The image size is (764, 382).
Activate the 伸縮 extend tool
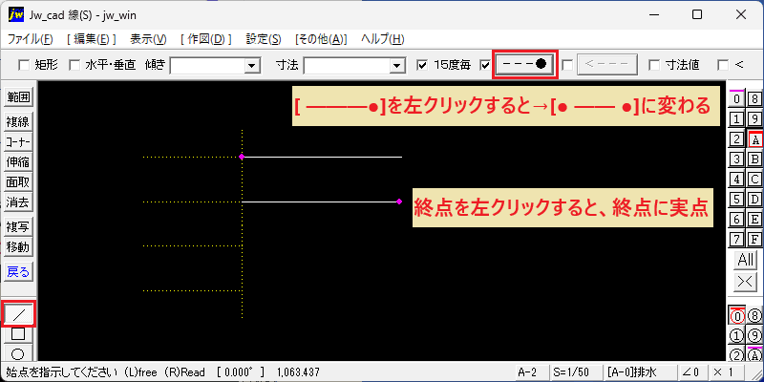click(18, 161)
